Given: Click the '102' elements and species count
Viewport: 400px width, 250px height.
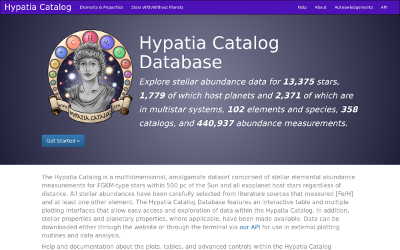Looking at the screenshot, I should click(x=236, y=109).
